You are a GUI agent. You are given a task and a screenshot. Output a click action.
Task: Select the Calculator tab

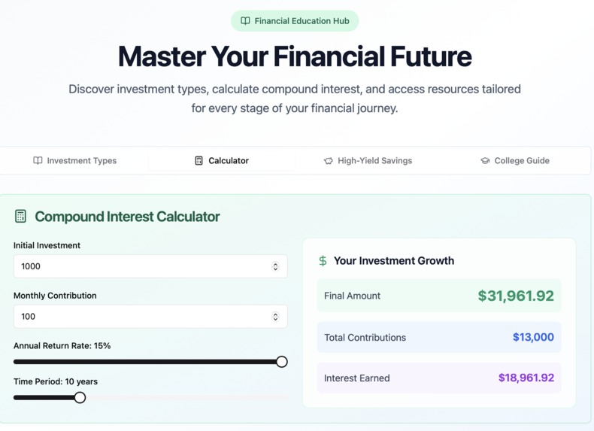click(x=222, y=160)
